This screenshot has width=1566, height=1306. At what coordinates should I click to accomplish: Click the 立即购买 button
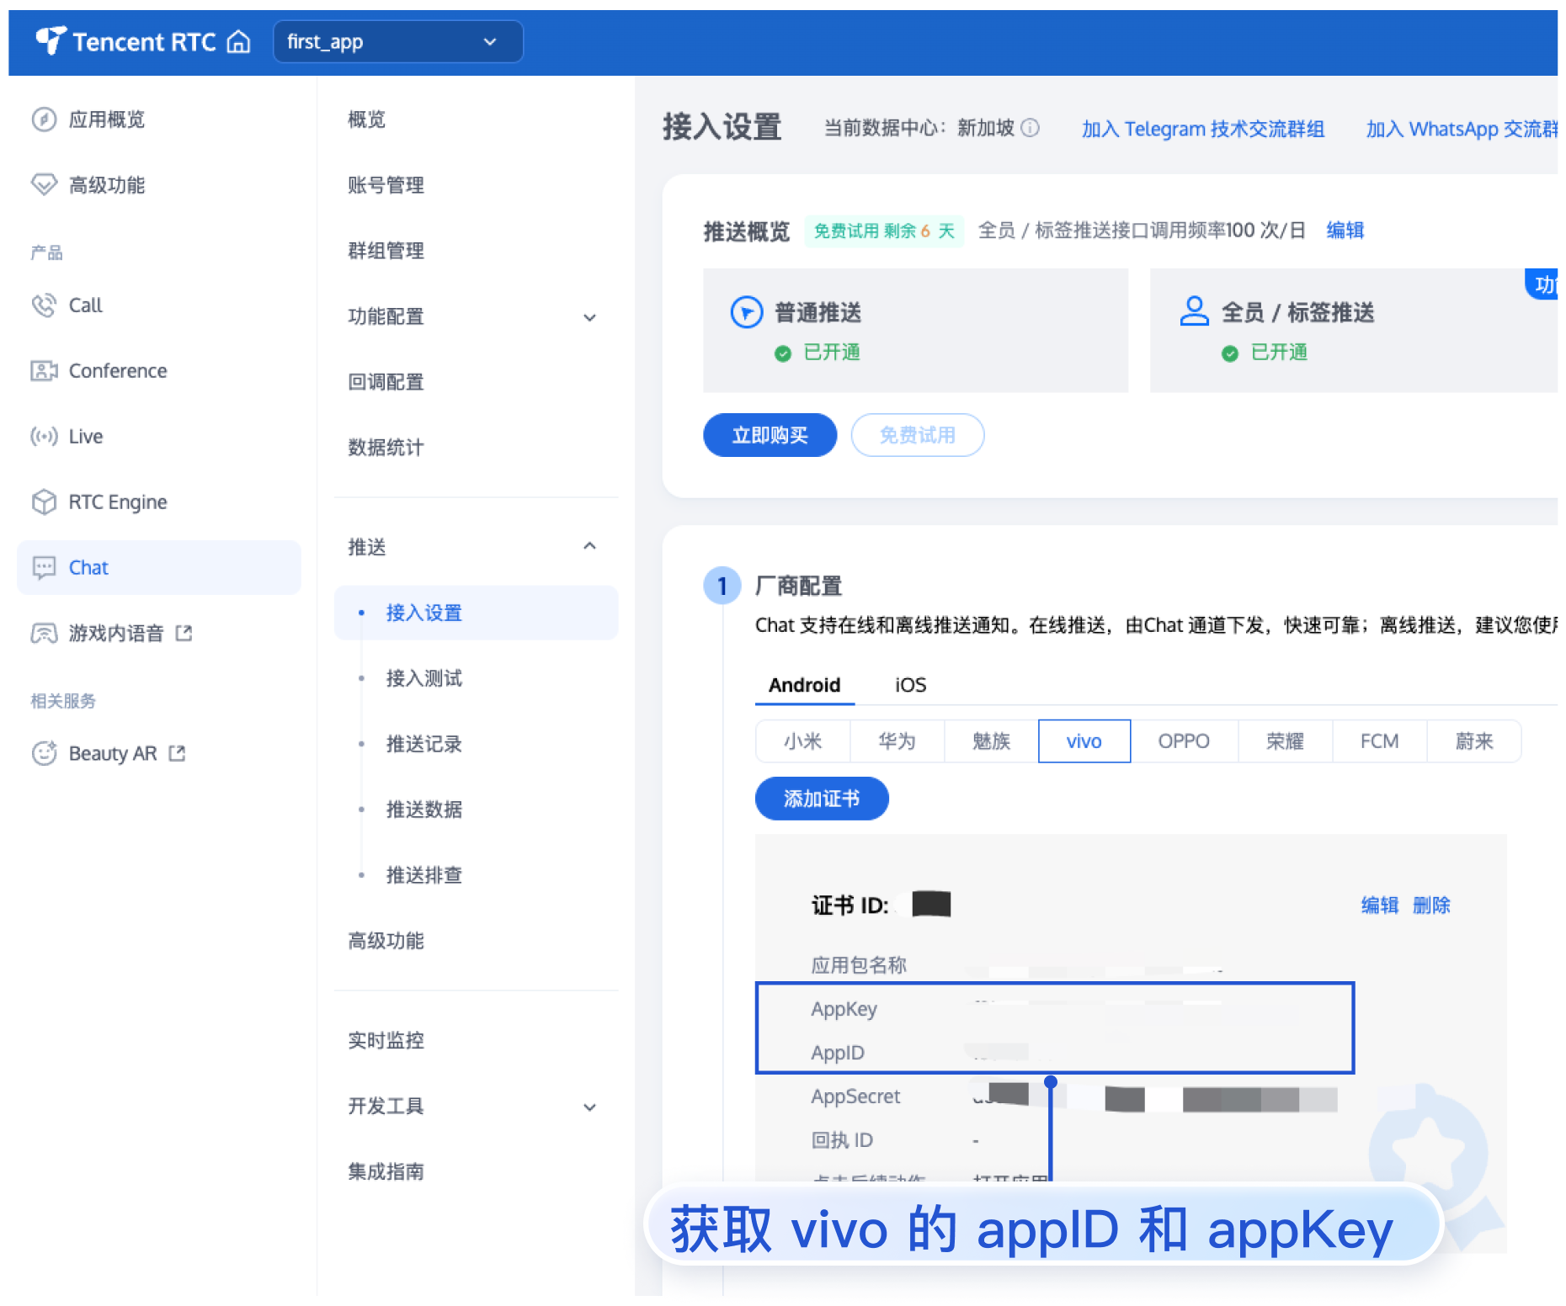point(770,435)
